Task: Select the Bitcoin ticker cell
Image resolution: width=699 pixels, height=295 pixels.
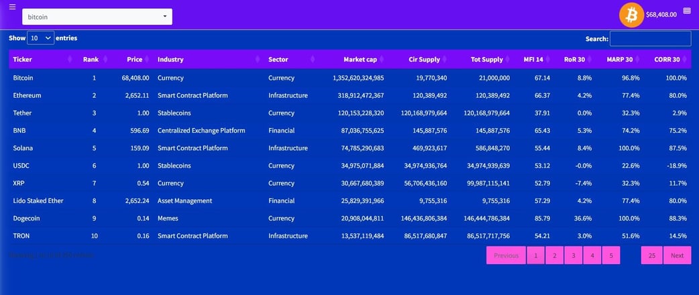Action: click(23, 78)
